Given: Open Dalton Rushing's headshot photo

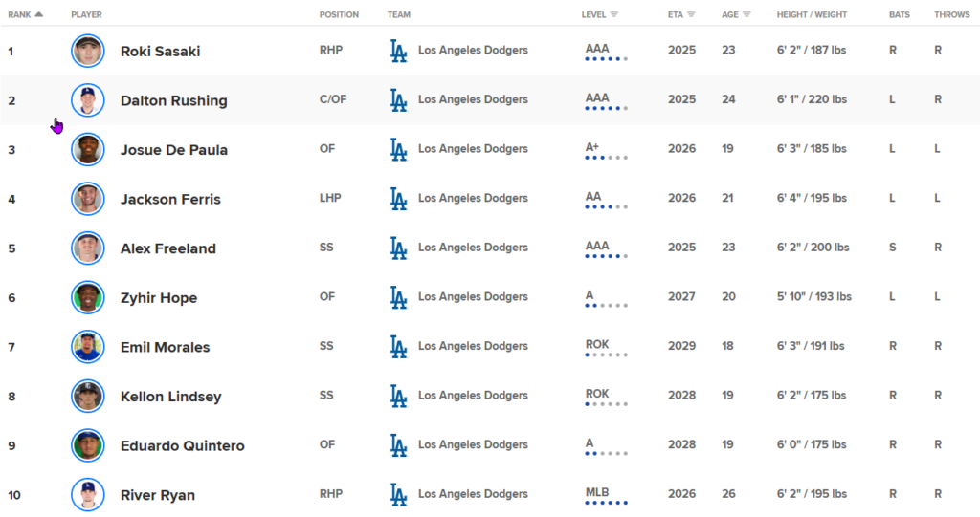Looking at the screenshot, I should tap(87, 100).
